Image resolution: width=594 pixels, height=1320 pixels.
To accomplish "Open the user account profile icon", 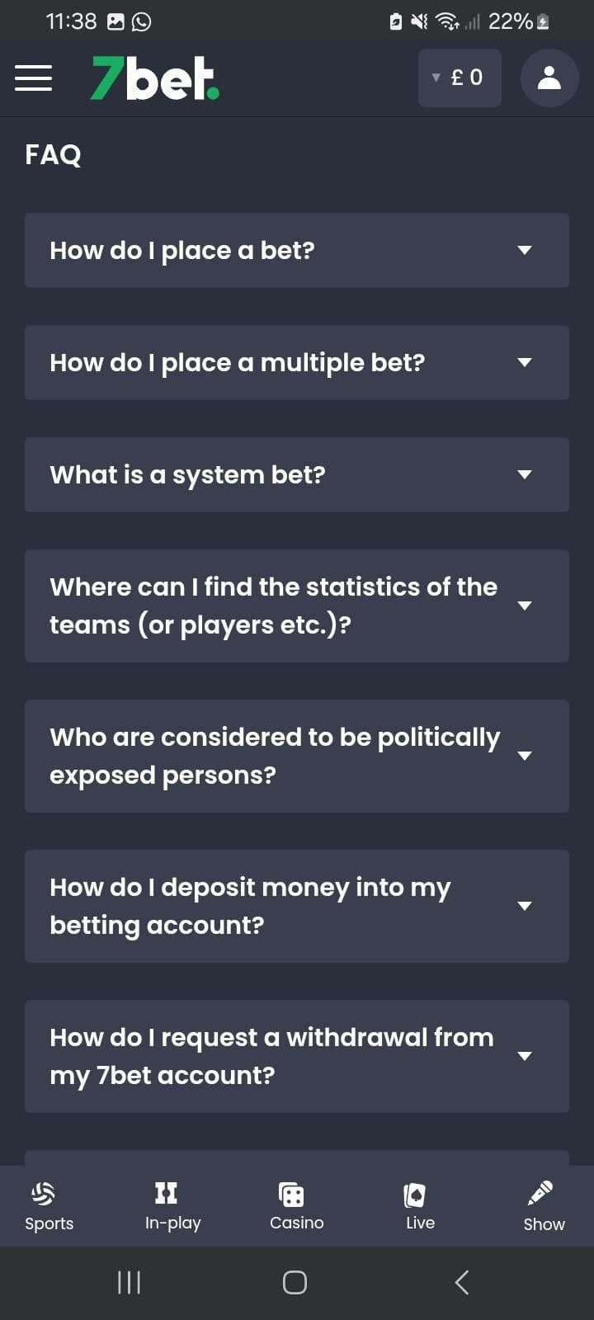I will pos(549,78).
